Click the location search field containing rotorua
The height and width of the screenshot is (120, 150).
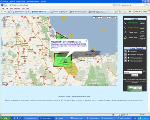pyautogui.click(x=133, y=72)
